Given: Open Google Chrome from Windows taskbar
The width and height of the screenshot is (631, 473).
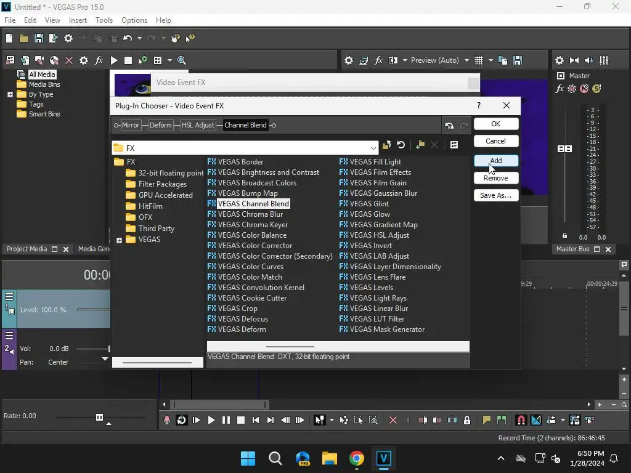Looking at the screenshot, I should click(x=357, y=458).
